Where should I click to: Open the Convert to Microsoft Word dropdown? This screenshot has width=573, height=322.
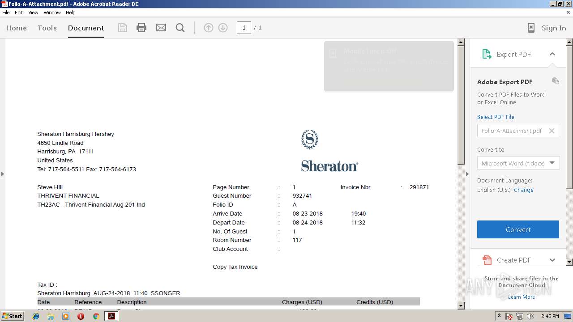tap(518, 163)
